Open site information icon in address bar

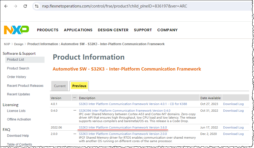[37, 6]
